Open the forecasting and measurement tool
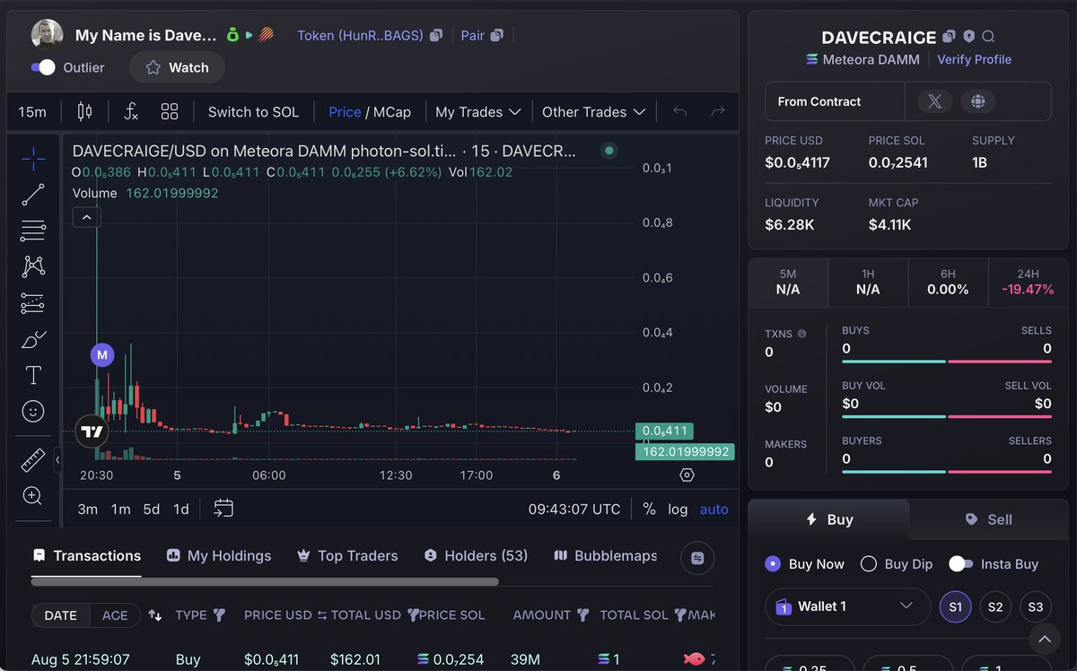The height and width of the screenshot is (671, 1077). point(33,303)
